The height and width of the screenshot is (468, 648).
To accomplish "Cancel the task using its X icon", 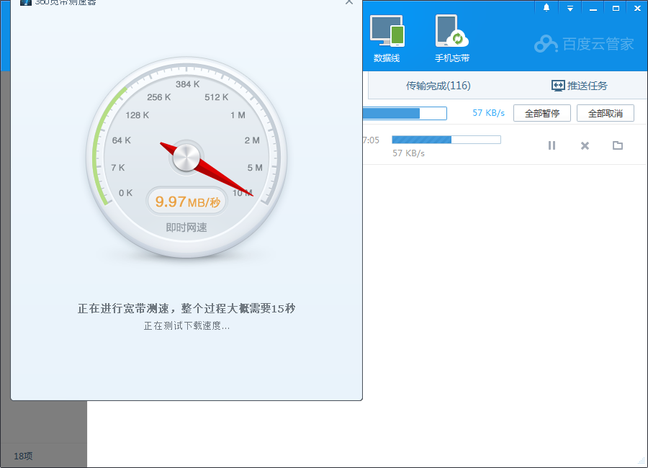I will click(x=585, y=145).
